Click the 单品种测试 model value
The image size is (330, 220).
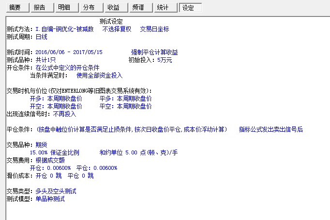pyautogui.click(x=50, y=199)
